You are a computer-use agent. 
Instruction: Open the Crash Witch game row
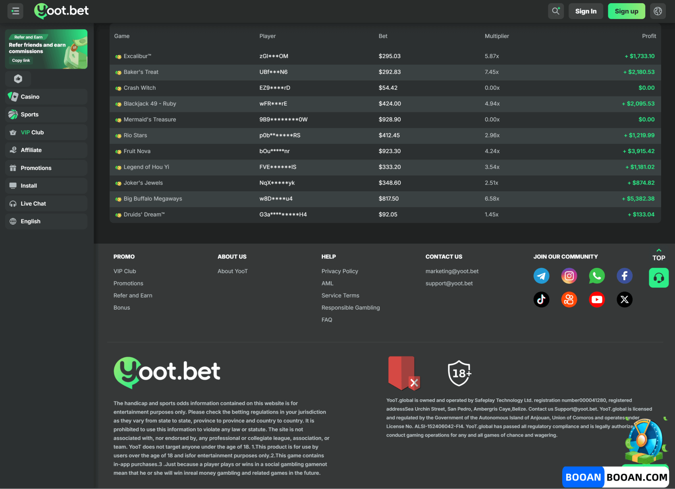click(x=385, y=88)
